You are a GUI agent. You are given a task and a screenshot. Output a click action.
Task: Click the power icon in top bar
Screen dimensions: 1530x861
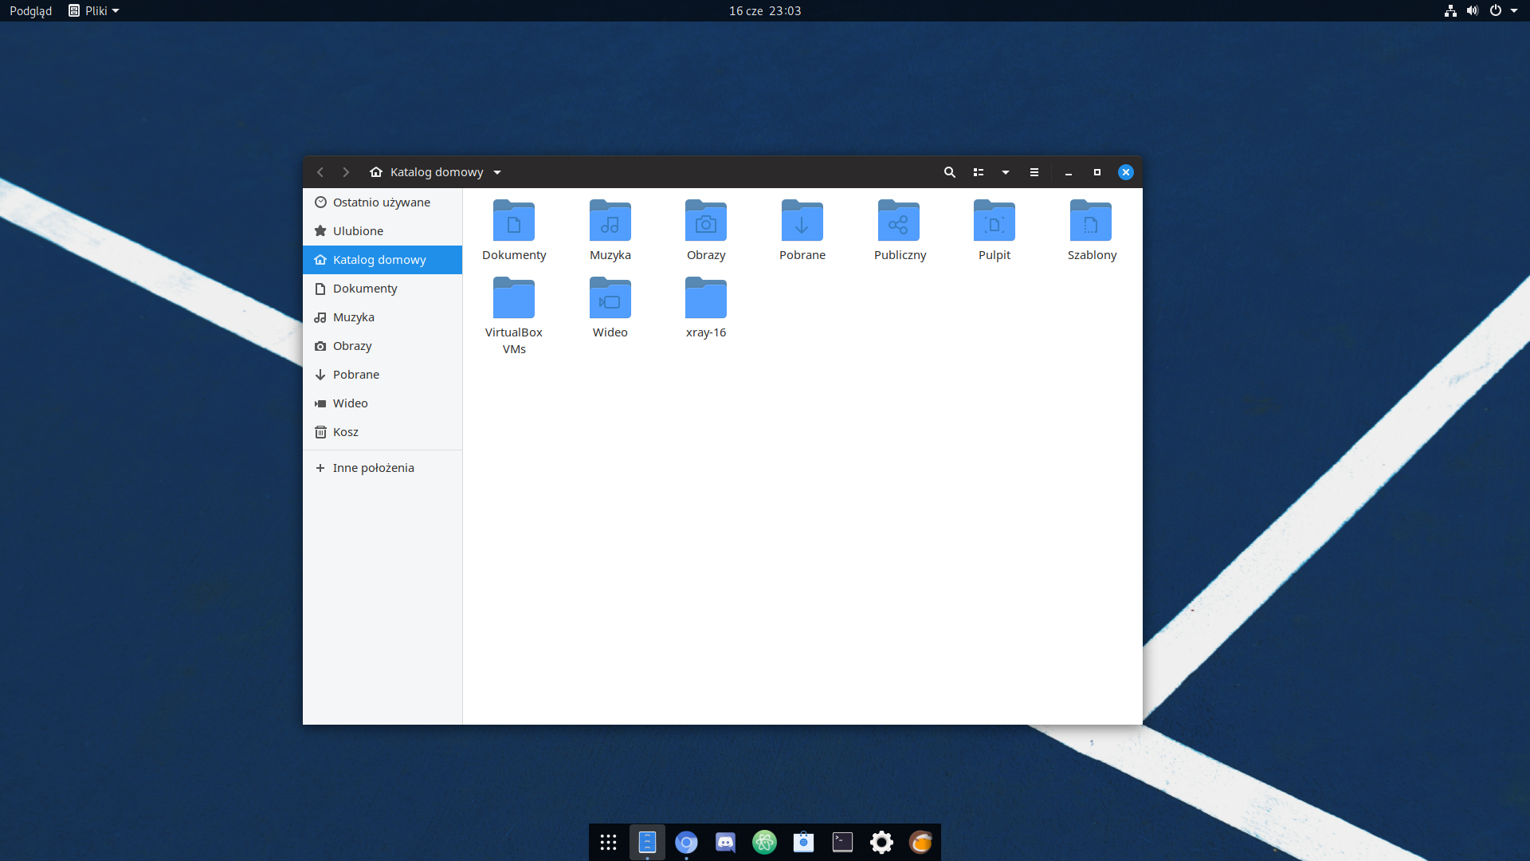(x=1496, y=10)
